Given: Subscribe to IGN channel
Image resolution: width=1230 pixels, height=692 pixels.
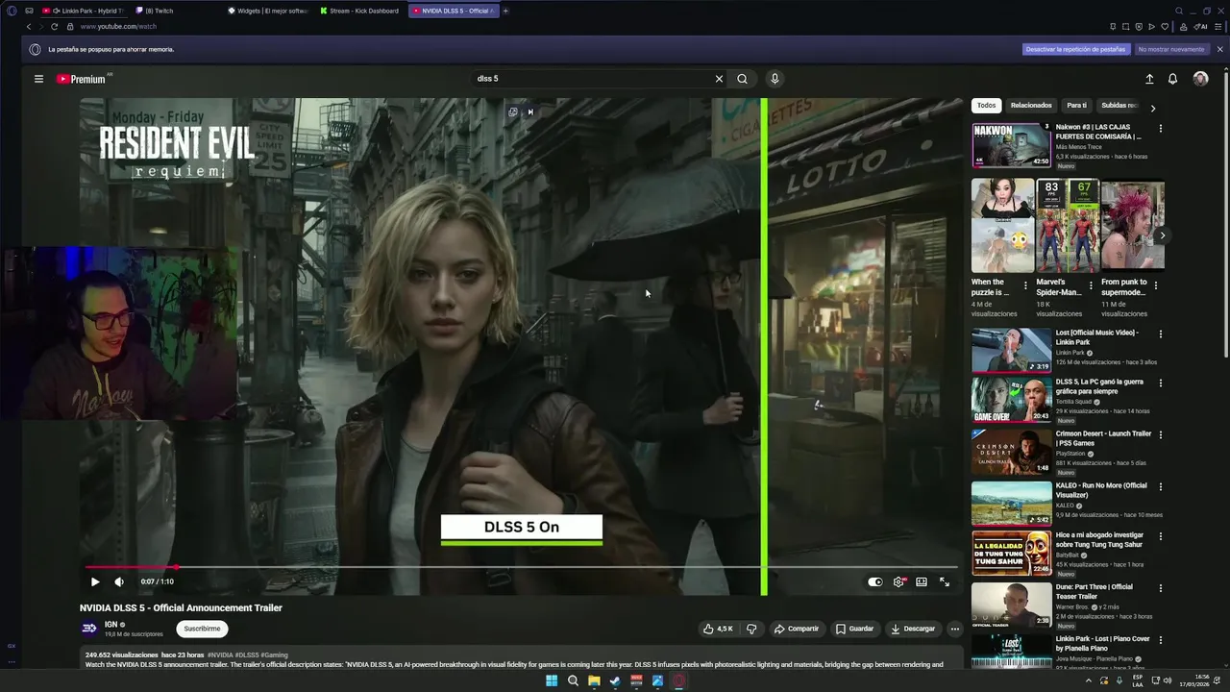Looking at the screenshot, I should (x=202, y=629).
